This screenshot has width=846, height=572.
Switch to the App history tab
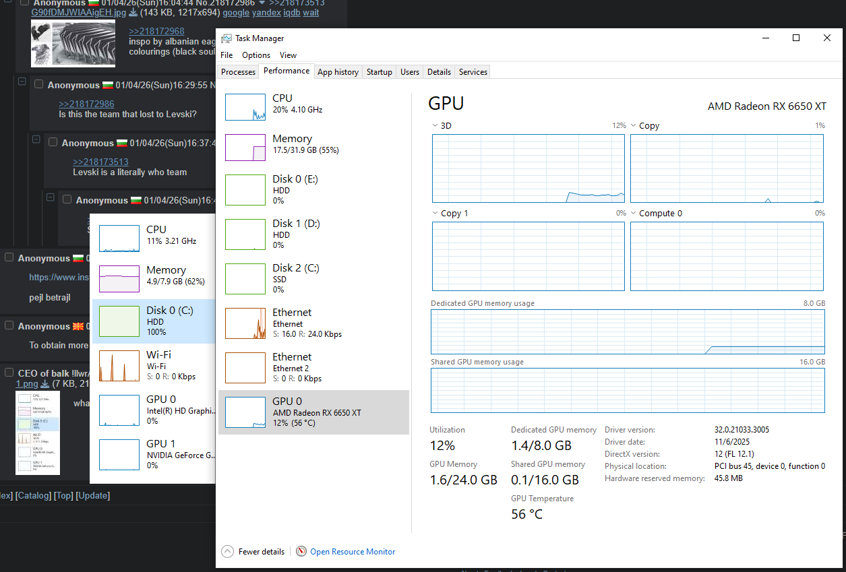tap(338, 72)
